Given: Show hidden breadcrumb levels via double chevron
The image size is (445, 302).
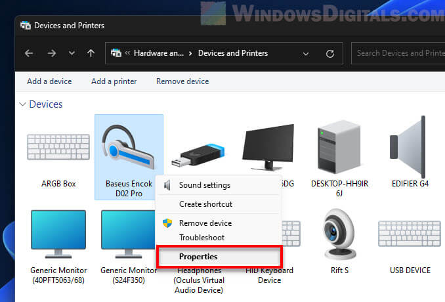Looking at the screenshot, I should tap(127, 53).
